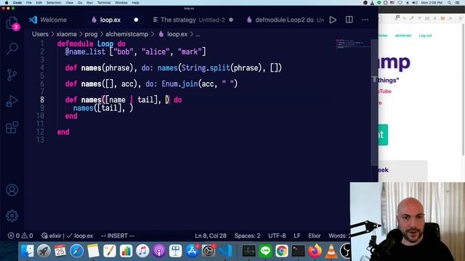465x261 pixels.
Task: Change language mode via Elixir status item
Action: coord(315,236)
